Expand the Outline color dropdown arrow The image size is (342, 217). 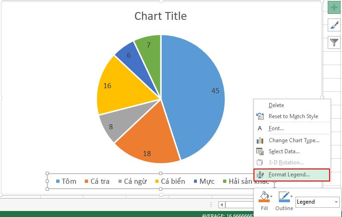click(x=291, y=197)
